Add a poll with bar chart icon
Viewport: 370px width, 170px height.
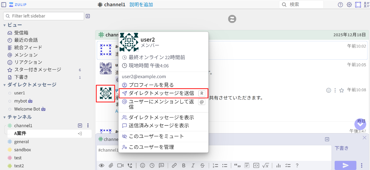click(x=278, y=165)
